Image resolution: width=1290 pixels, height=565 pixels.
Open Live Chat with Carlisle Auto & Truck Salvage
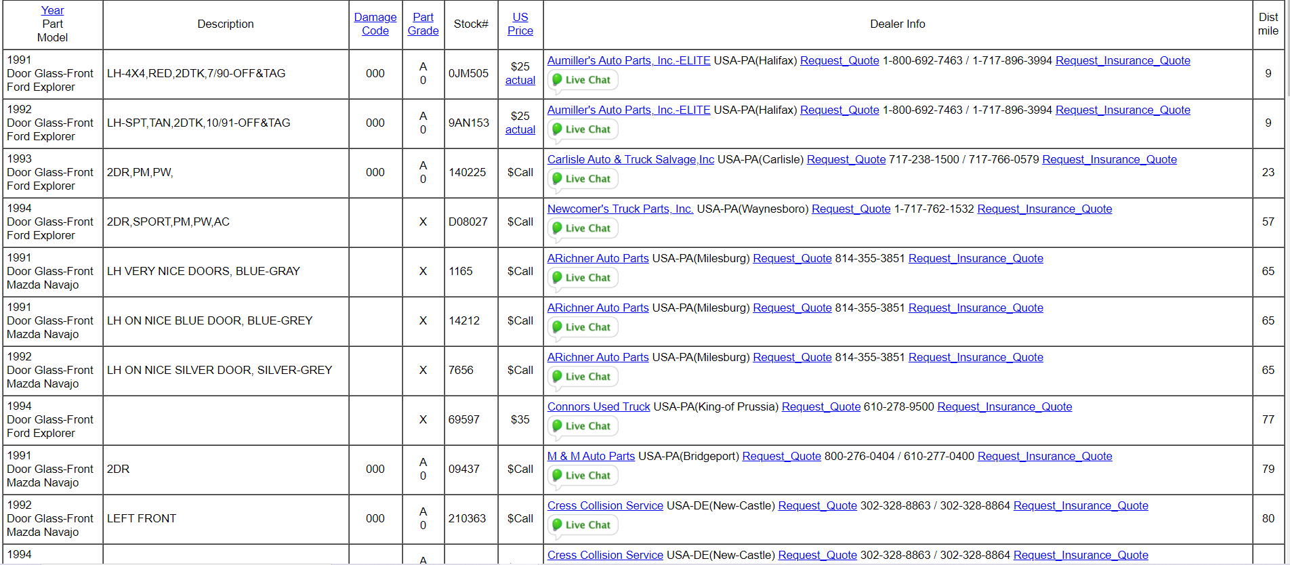pyautogui.click(x=583, y=179)
